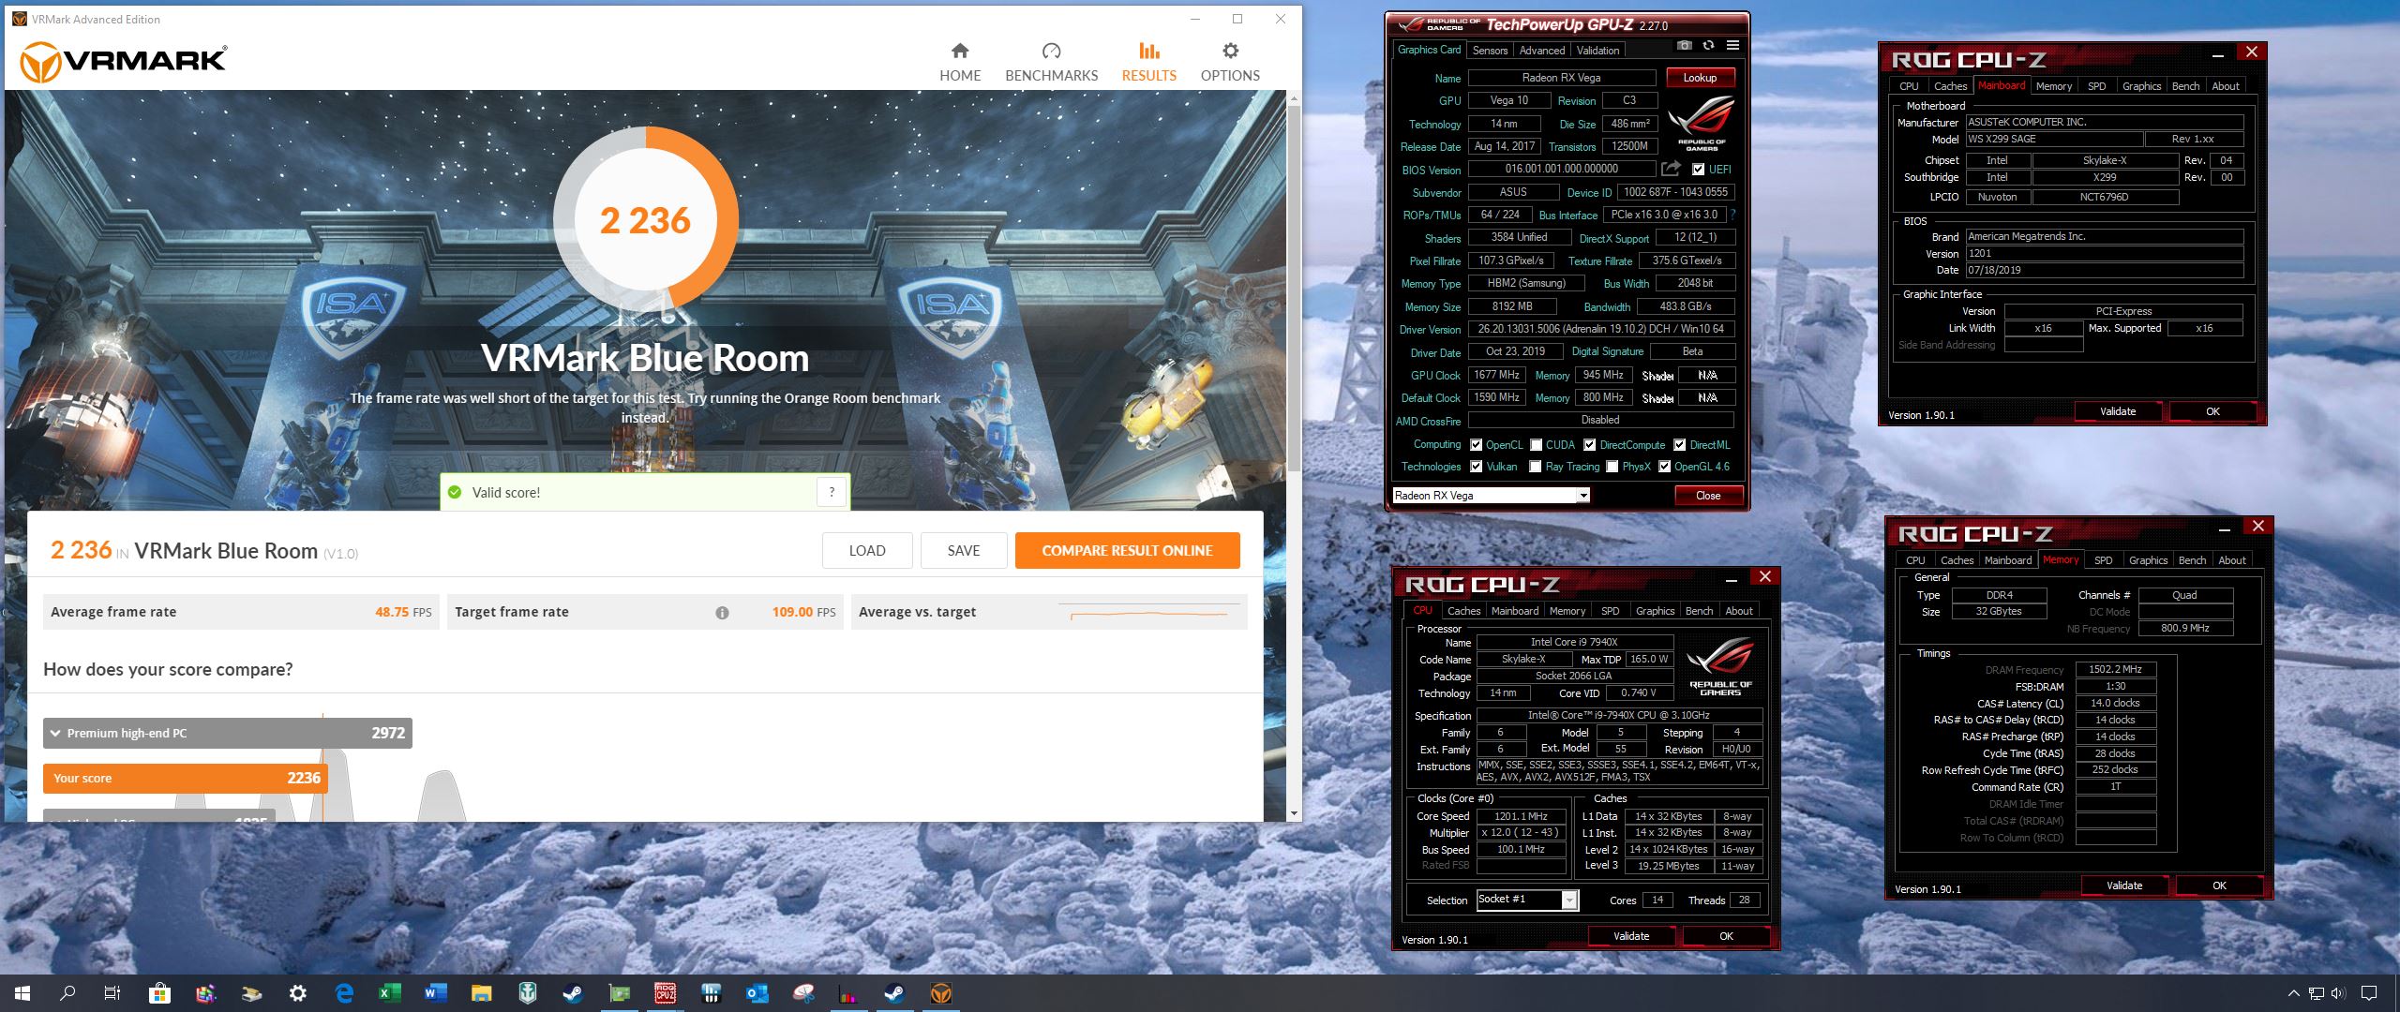Click the volume icon in system tray
This screenshot has width=2400, height=1012.
point(2337,993)
